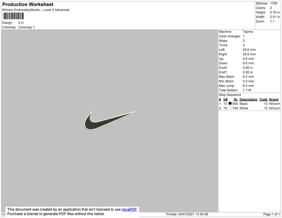Click the St. column header
282x218 pixels.
pos(235,100)
